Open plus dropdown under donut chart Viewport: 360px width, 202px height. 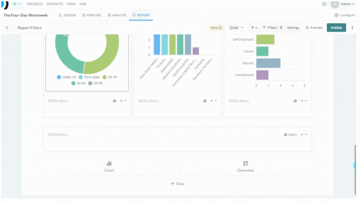coord(123,101)
